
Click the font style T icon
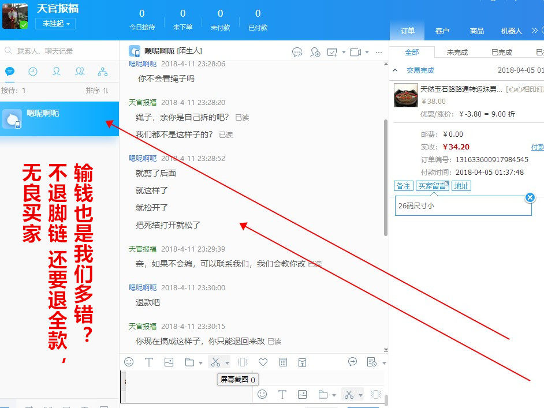click(x=148, y=362)
